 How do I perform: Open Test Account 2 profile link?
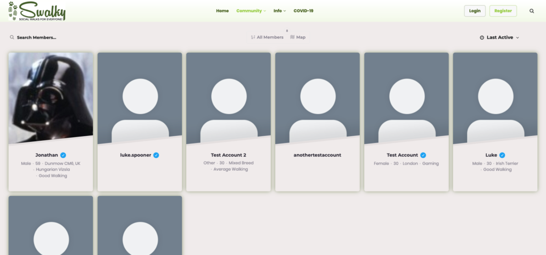coord(228,155)
